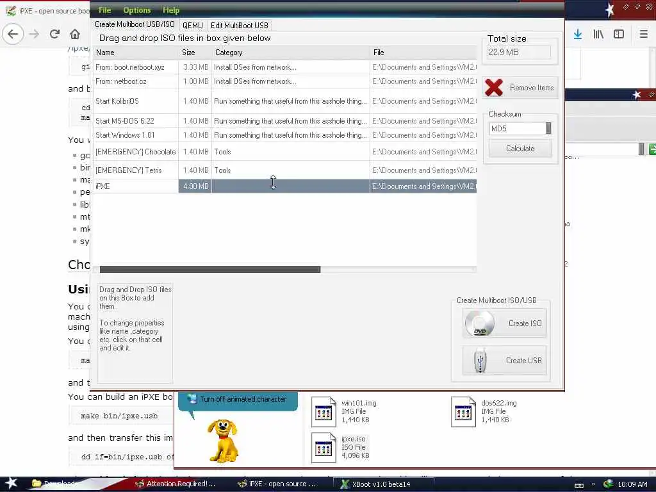The height and width of the screenshot is (492, 656).
Task: Click 'Turn off animated character' balloon
Action: tap(238, 399)
